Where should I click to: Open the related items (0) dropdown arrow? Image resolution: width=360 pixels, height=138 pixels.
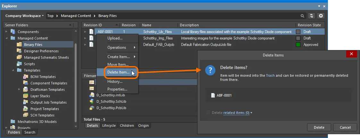(251, 113)
